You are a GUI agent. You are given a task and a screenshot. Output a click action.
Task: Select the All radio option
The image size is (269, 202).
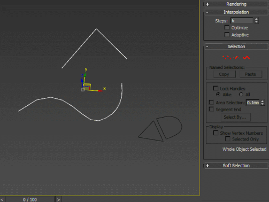click(x=241, y=94)
